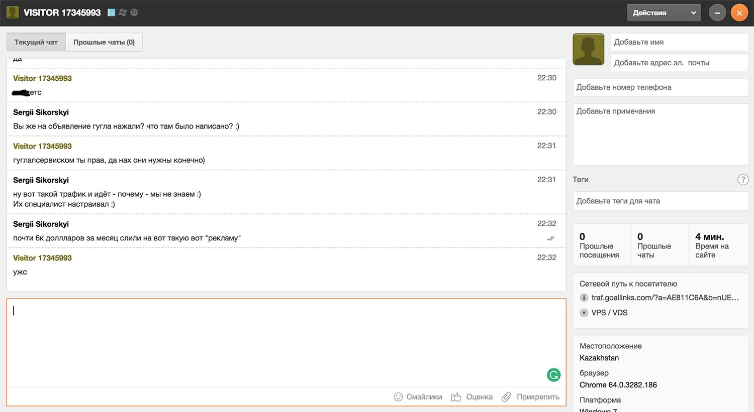Viewport: 754px width, 412px height.
Task: Click the Grammarly icon in message box
Action: coord(553,375)
